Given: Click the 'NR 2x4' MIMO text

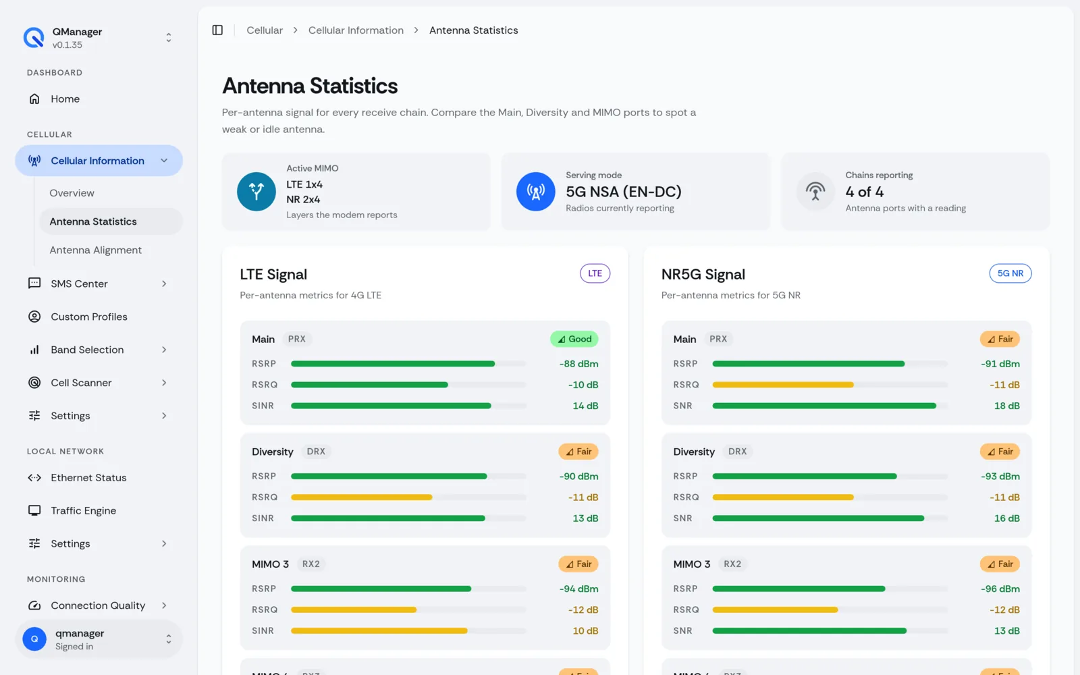Looking at the screenshot, I should tap(303, 200).
